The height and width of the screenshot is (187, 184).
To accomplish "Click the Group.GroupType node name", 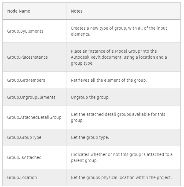I will (24, 137).
